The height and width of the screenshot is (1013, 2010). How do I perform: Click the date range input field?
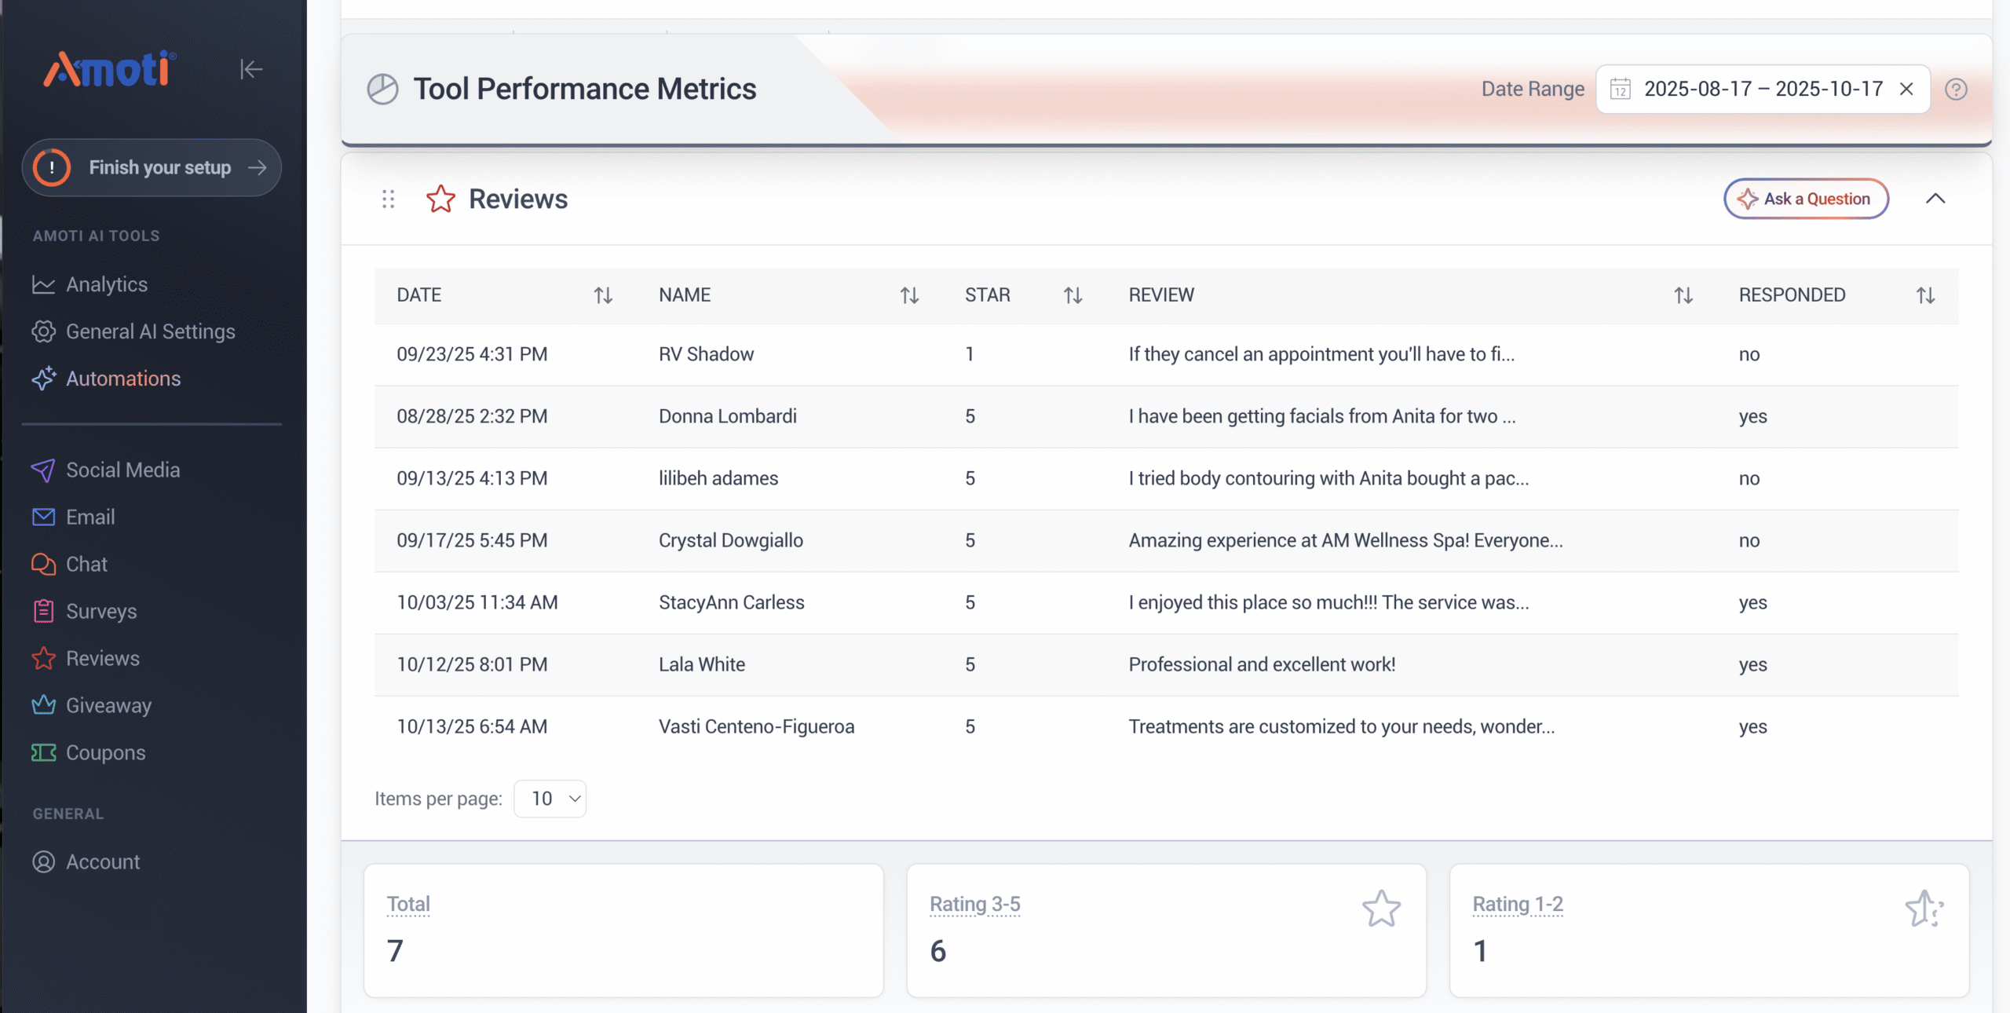point(1763,90)
